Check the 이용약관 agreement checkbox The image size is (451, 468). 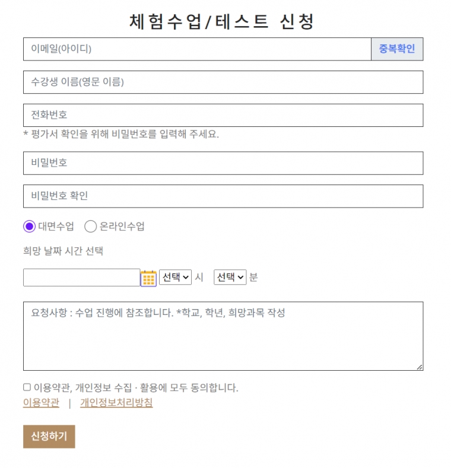(x=27, y=387)
